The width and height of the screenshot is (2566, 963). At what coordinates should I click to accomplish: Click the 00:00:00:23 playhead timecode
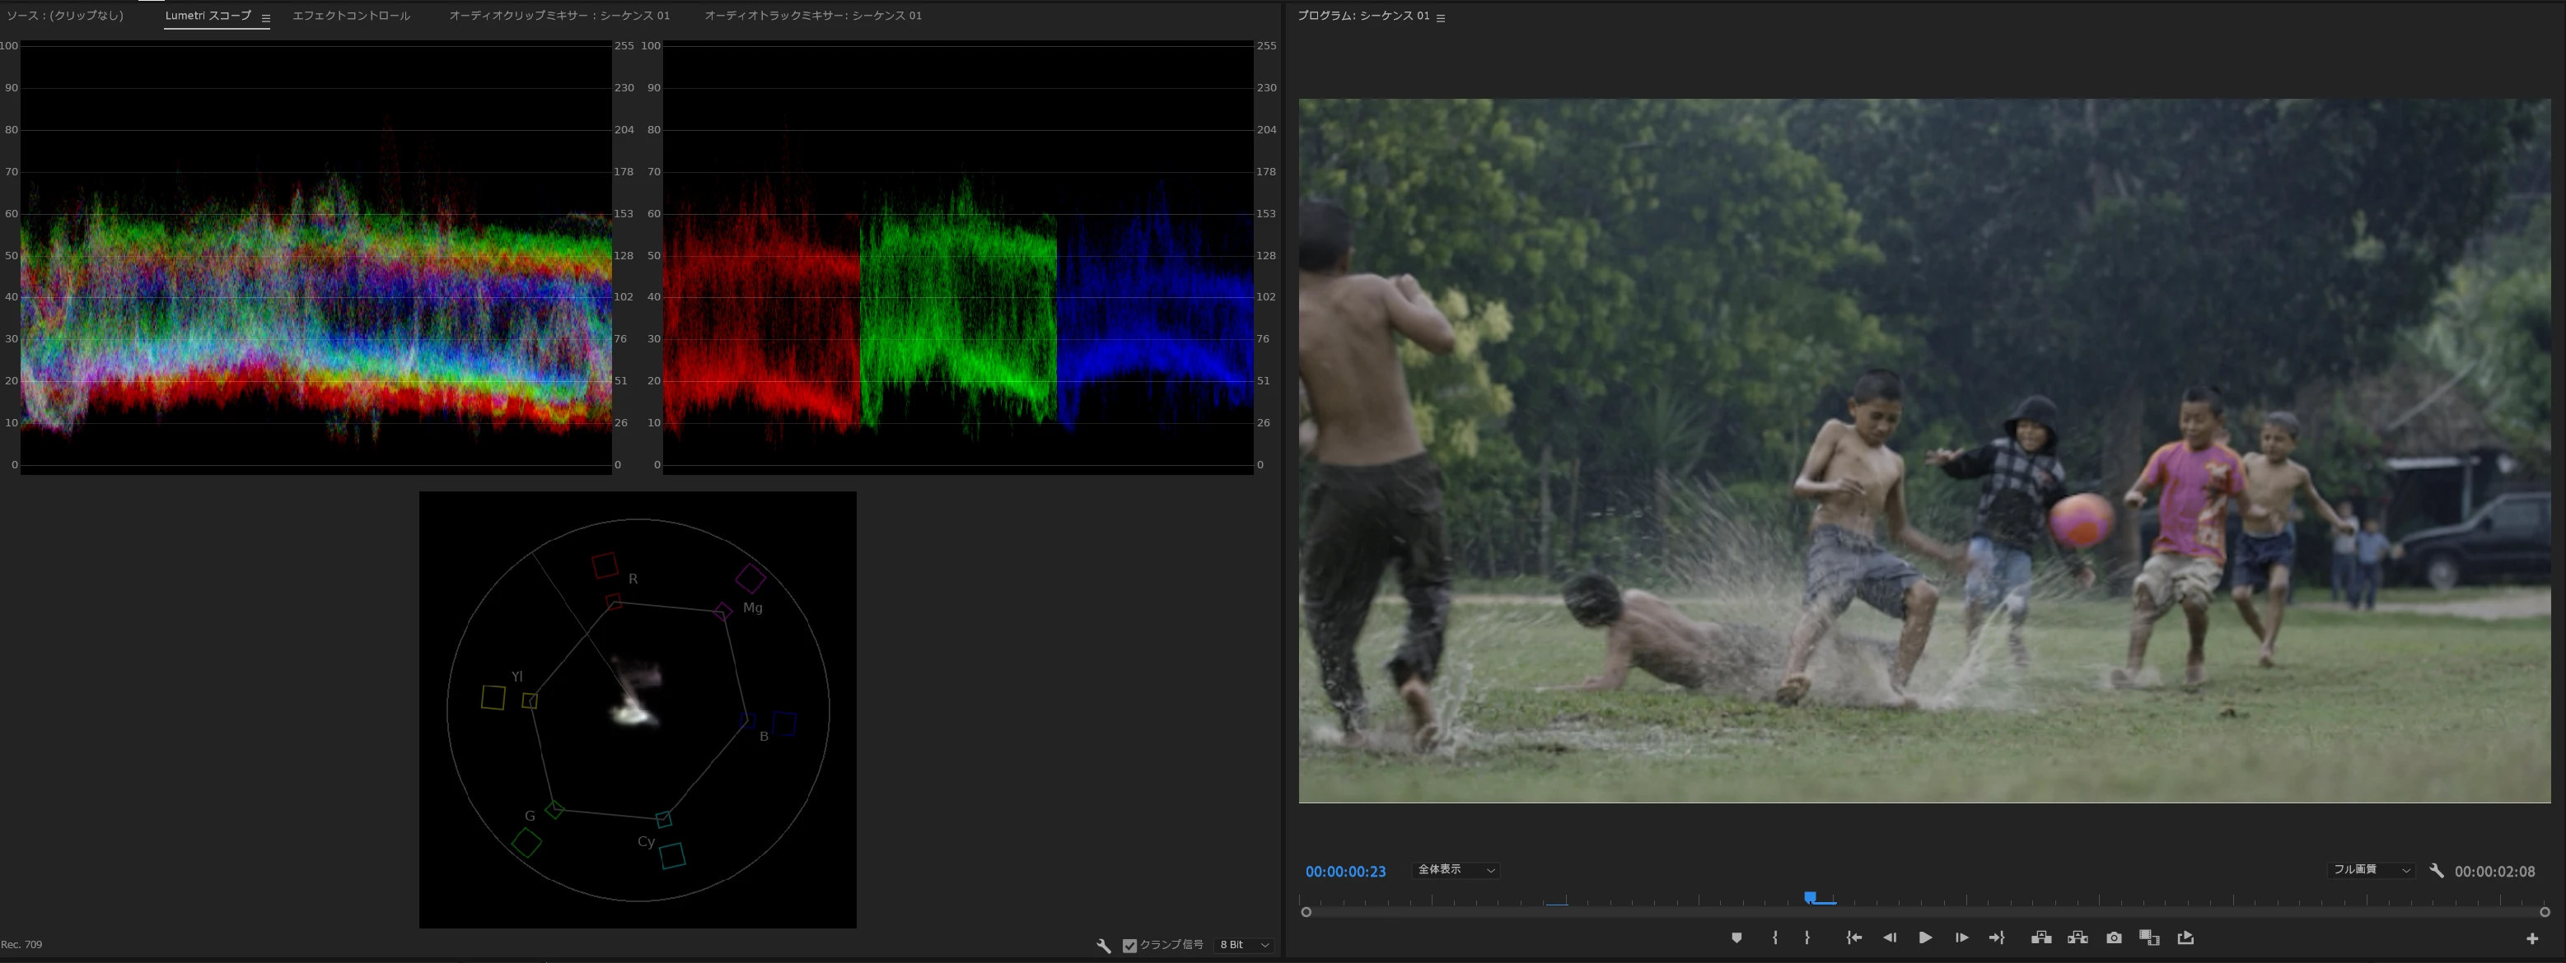pyautogui.click(x=1344, y=872)
